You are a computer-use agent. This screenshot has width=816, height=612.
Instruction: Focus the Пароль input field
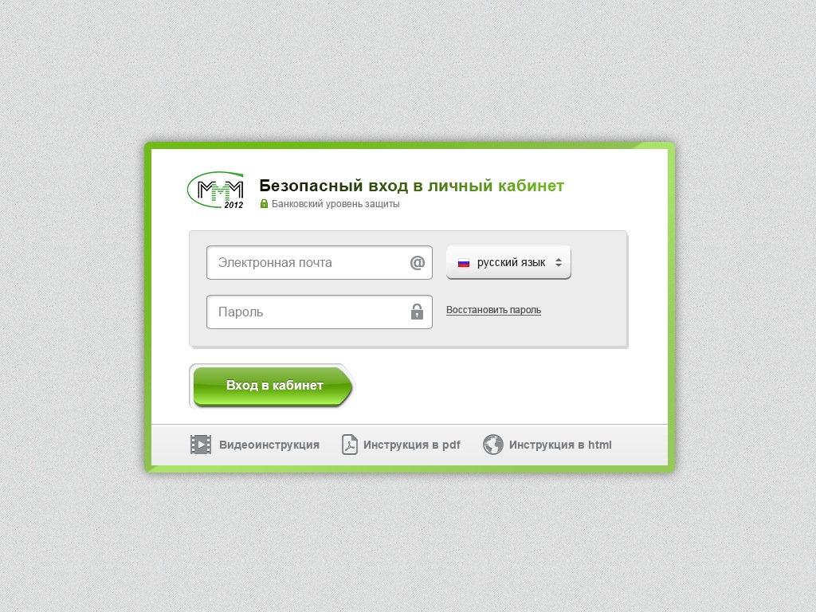tap(320, 312)
